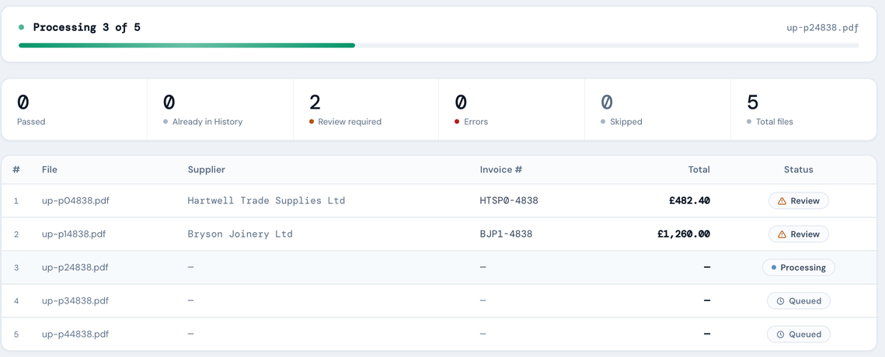The height and width of the screenshot is (357, 885).
Task: Click the clock icon for up-p34838.pdf
Action: (x=781, y=301)
